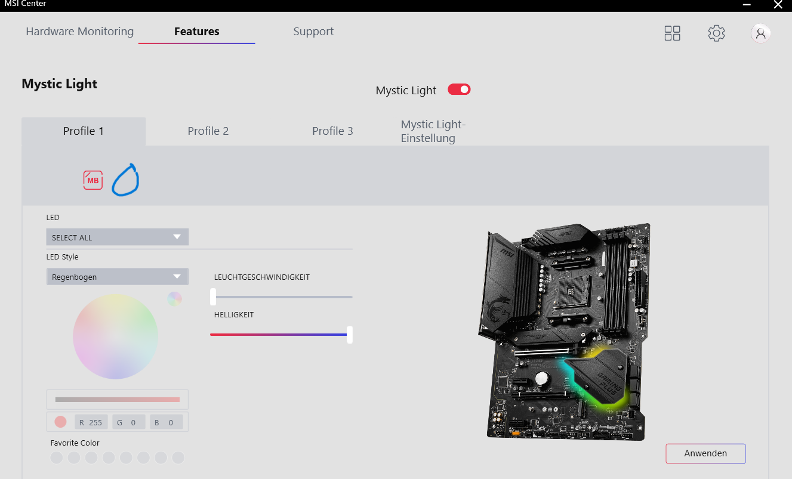Open the user account profile icon
Viewport: 792px width, 479px height.
760,33
